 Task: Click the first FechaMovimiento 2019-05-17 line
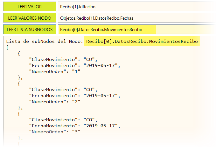[75, 65]
